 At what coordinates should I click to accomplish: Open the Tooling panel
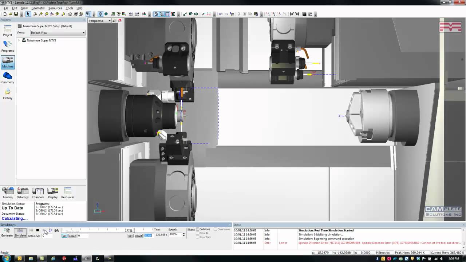[8, 193]
